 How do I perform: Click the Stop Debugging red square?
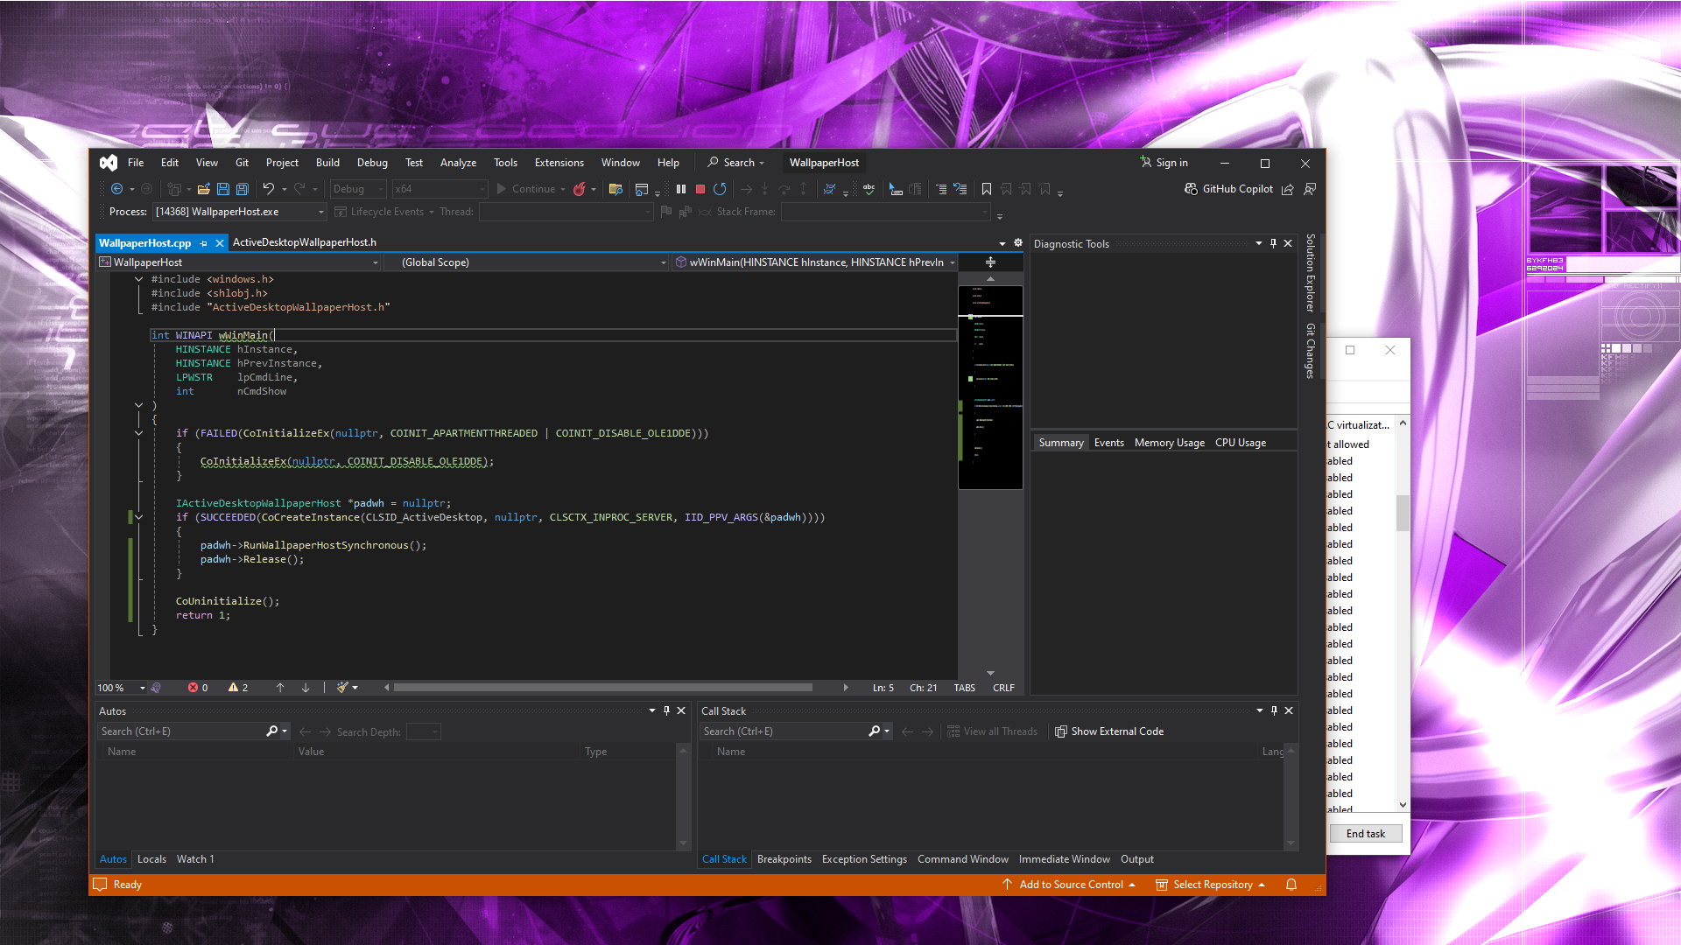(700, 189)
